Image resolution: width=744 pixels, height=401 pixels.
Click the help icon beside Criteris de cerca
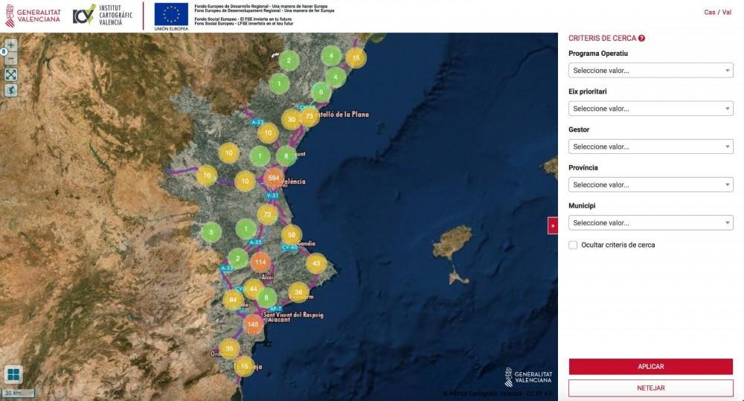(641, 38)
